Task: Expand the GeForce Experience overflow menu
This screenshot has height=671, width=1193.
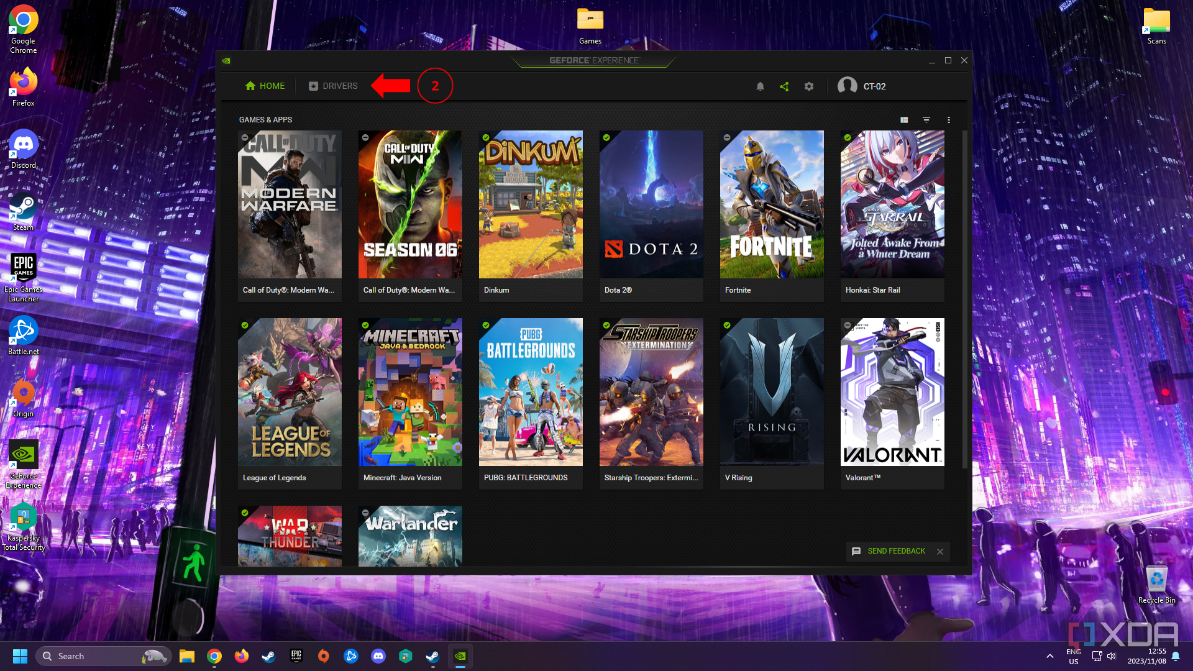Action: pyautogui.click(x=949, y=120)
